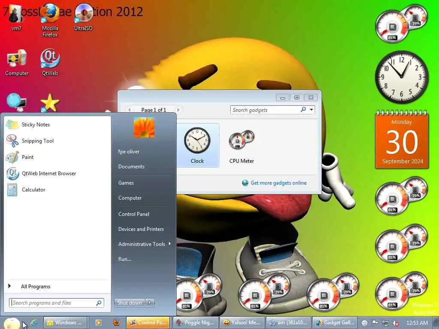Click the muted volume tray icon

point(395,323)
